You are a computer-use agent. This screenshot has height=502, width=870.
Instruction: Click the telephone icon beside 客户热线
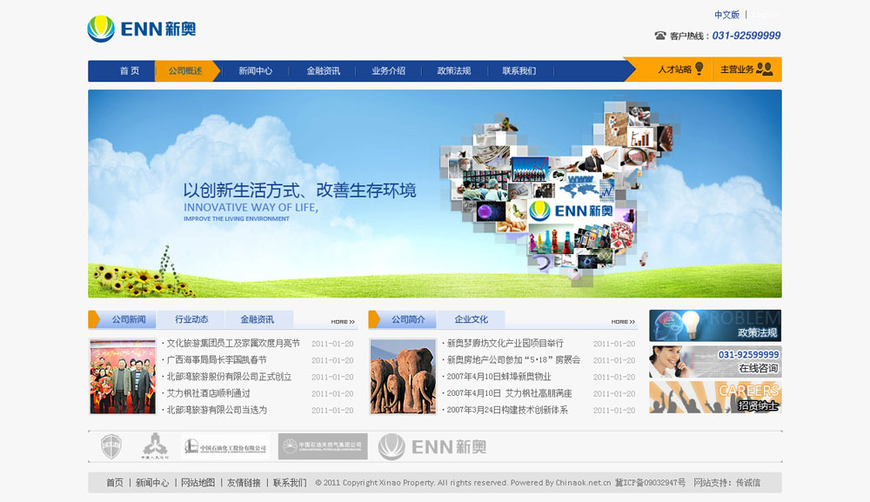(660, 36)
